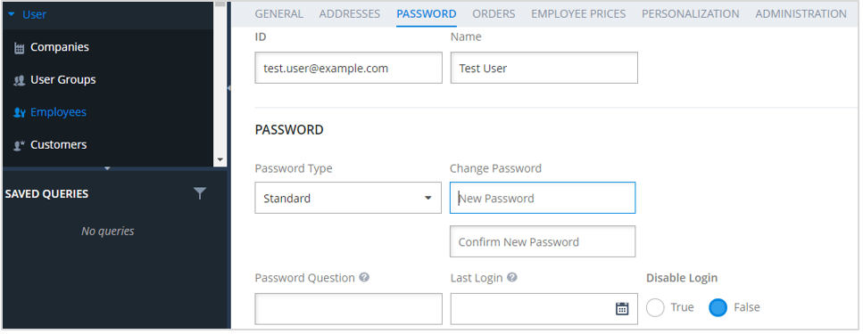Click the Name input field

point(544,68)
